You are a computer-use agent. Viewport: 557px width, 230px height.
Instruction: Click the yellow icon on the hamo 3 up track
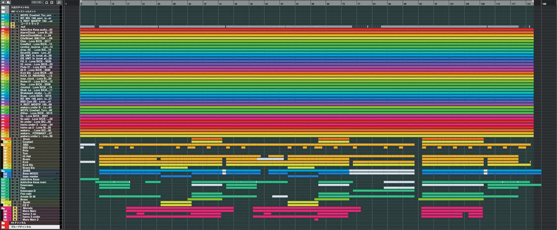pos(14,214)
